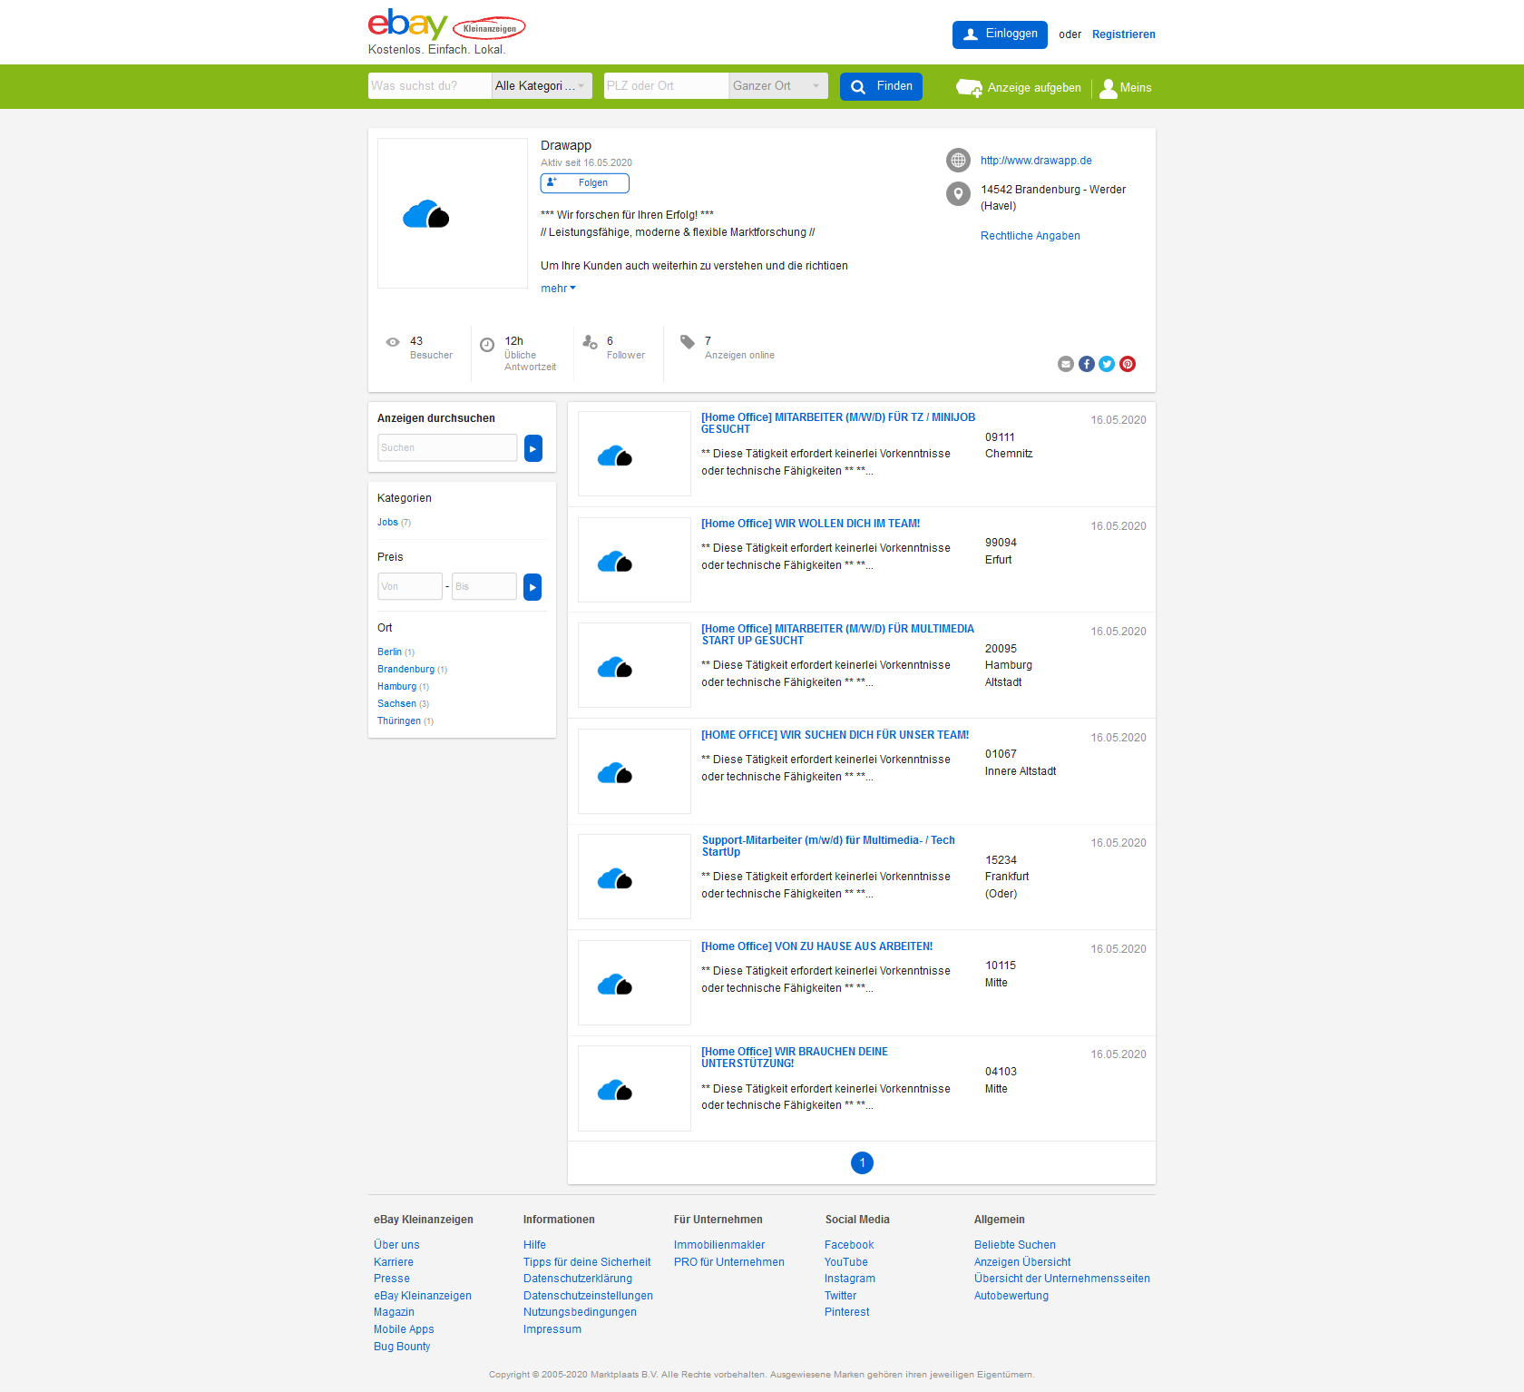Open thumbnail of Erfurt listing

(634, 560)
